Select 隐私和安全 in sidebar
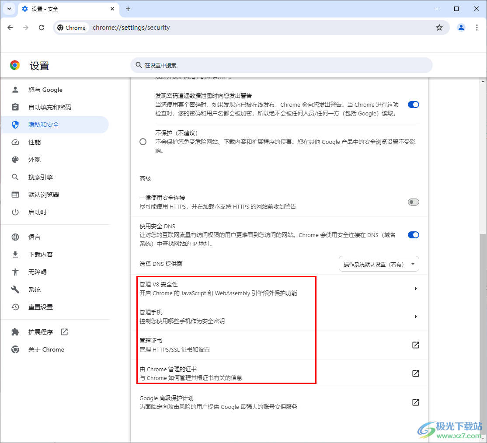The image size is (487, 443). [x=55, y=125]
